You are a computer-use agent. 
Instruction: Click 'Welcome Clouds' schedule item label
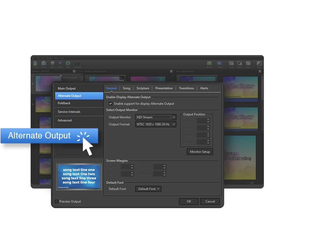tap(70, 77)
